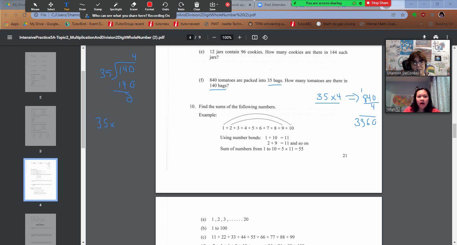Toggle fit to page view
Screen dimensions: 457x245
coord(255,37)
